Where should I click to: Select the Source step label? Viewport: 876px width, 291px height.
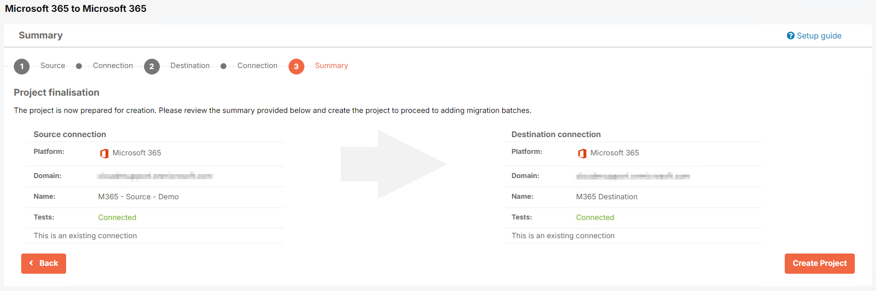[x=53, y=66]
